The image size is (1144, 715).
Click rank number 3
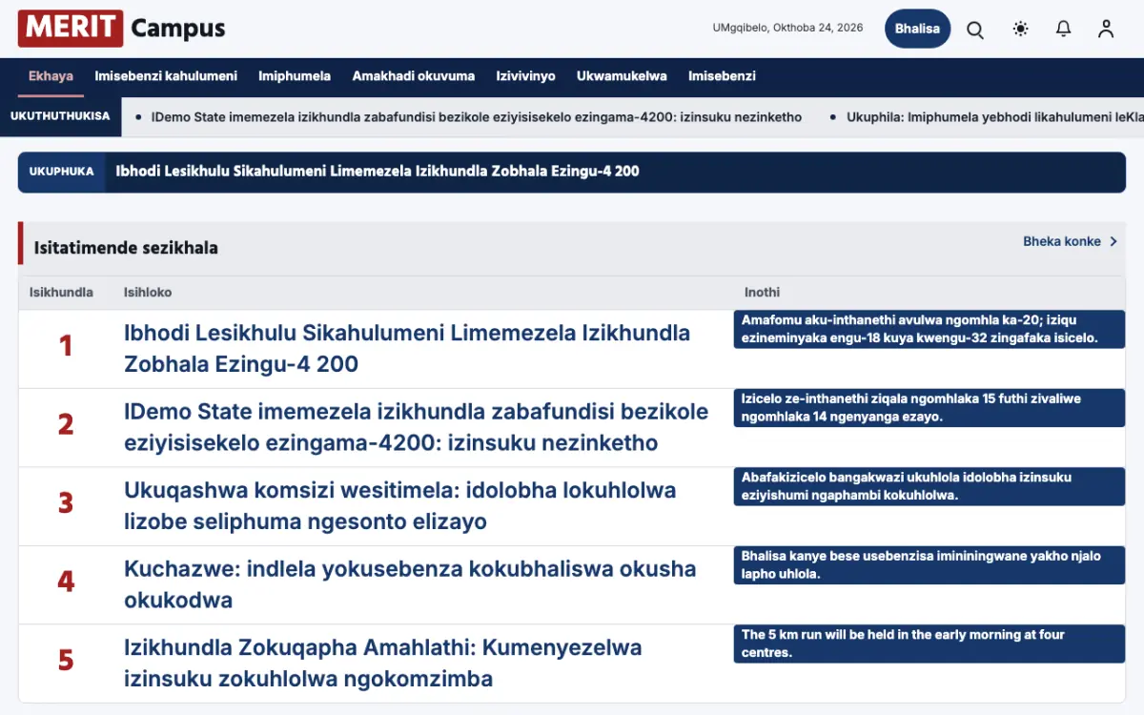66,503
